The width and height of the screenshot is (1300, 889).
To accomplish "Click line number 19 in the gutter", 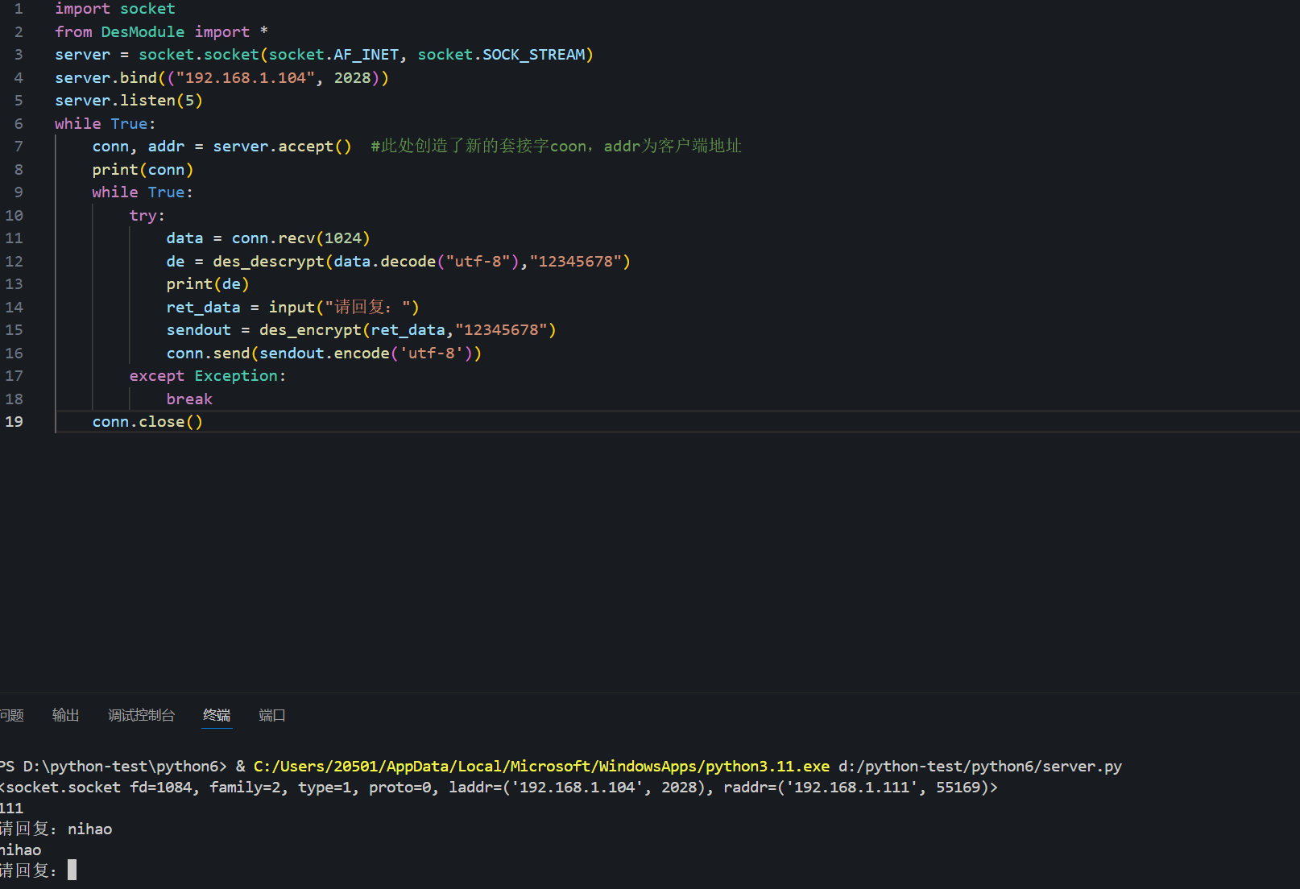I will click(x=14, y=422).
